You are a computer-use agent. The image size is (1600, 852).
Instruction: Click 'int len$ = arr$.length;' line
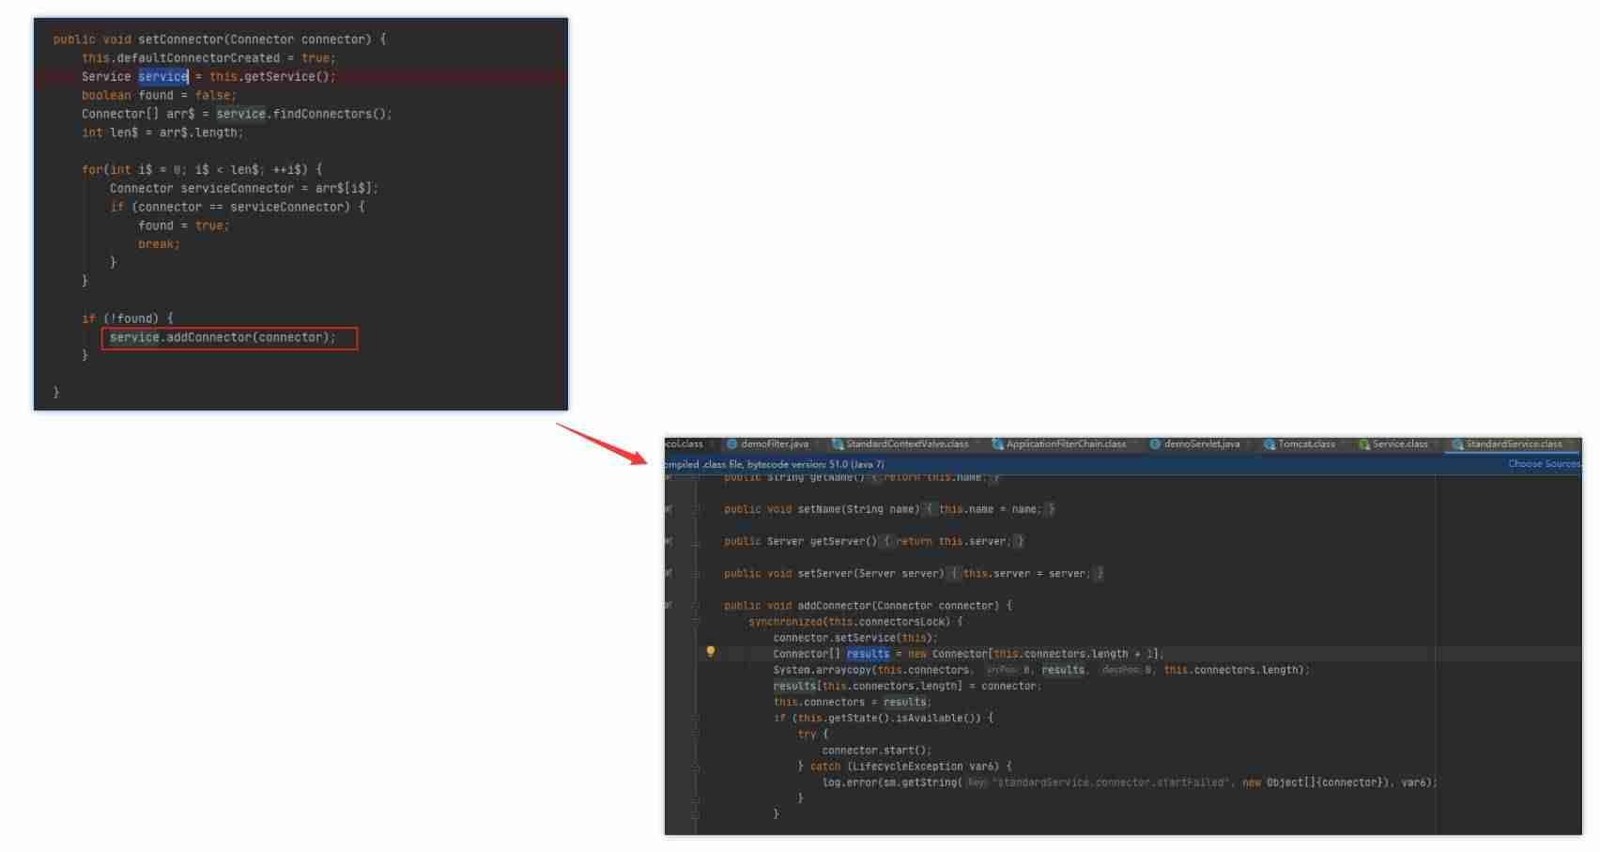click(162, 132)
